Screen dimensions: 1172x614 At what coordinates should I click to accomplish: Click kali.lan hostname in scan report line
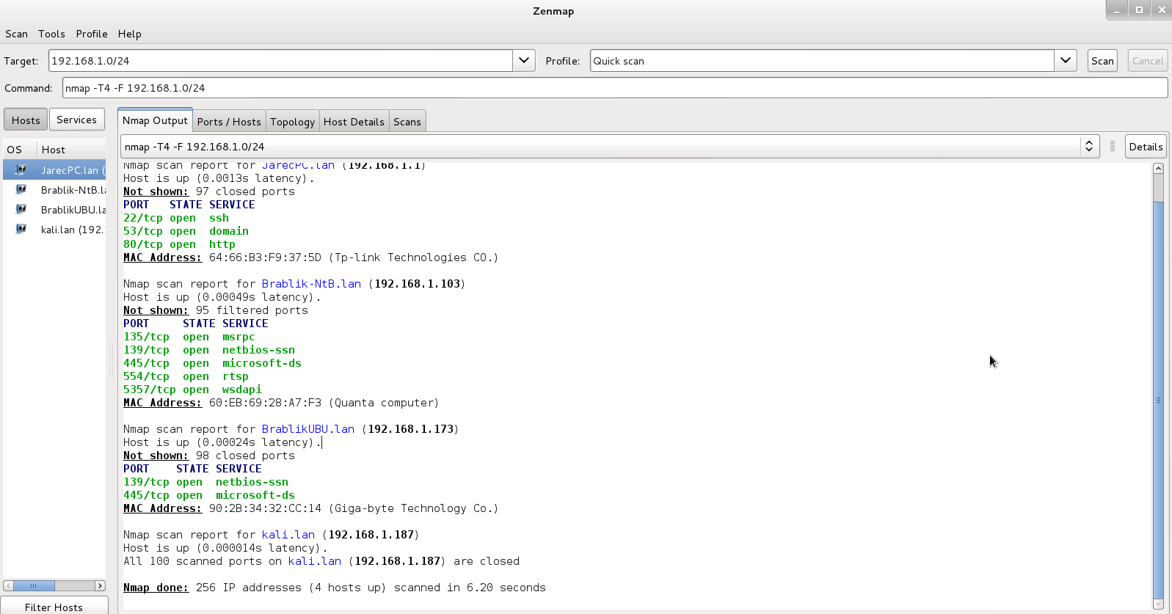coord(288,535)
